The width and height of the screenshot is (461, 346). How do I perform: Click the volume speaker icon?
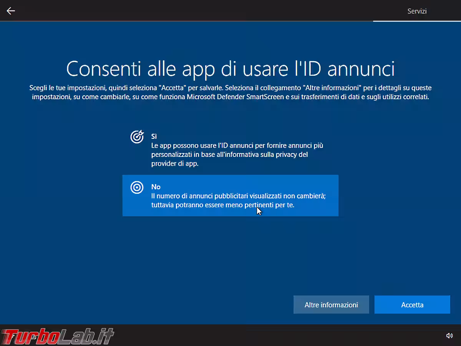point(449,336)
